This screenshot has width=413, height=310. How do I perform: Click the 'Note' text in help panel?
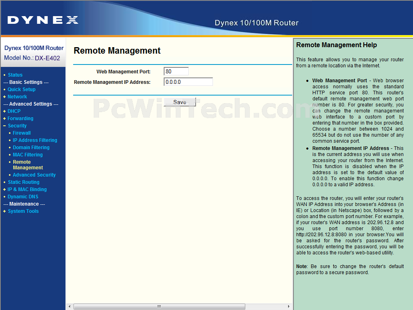point(301,266)
